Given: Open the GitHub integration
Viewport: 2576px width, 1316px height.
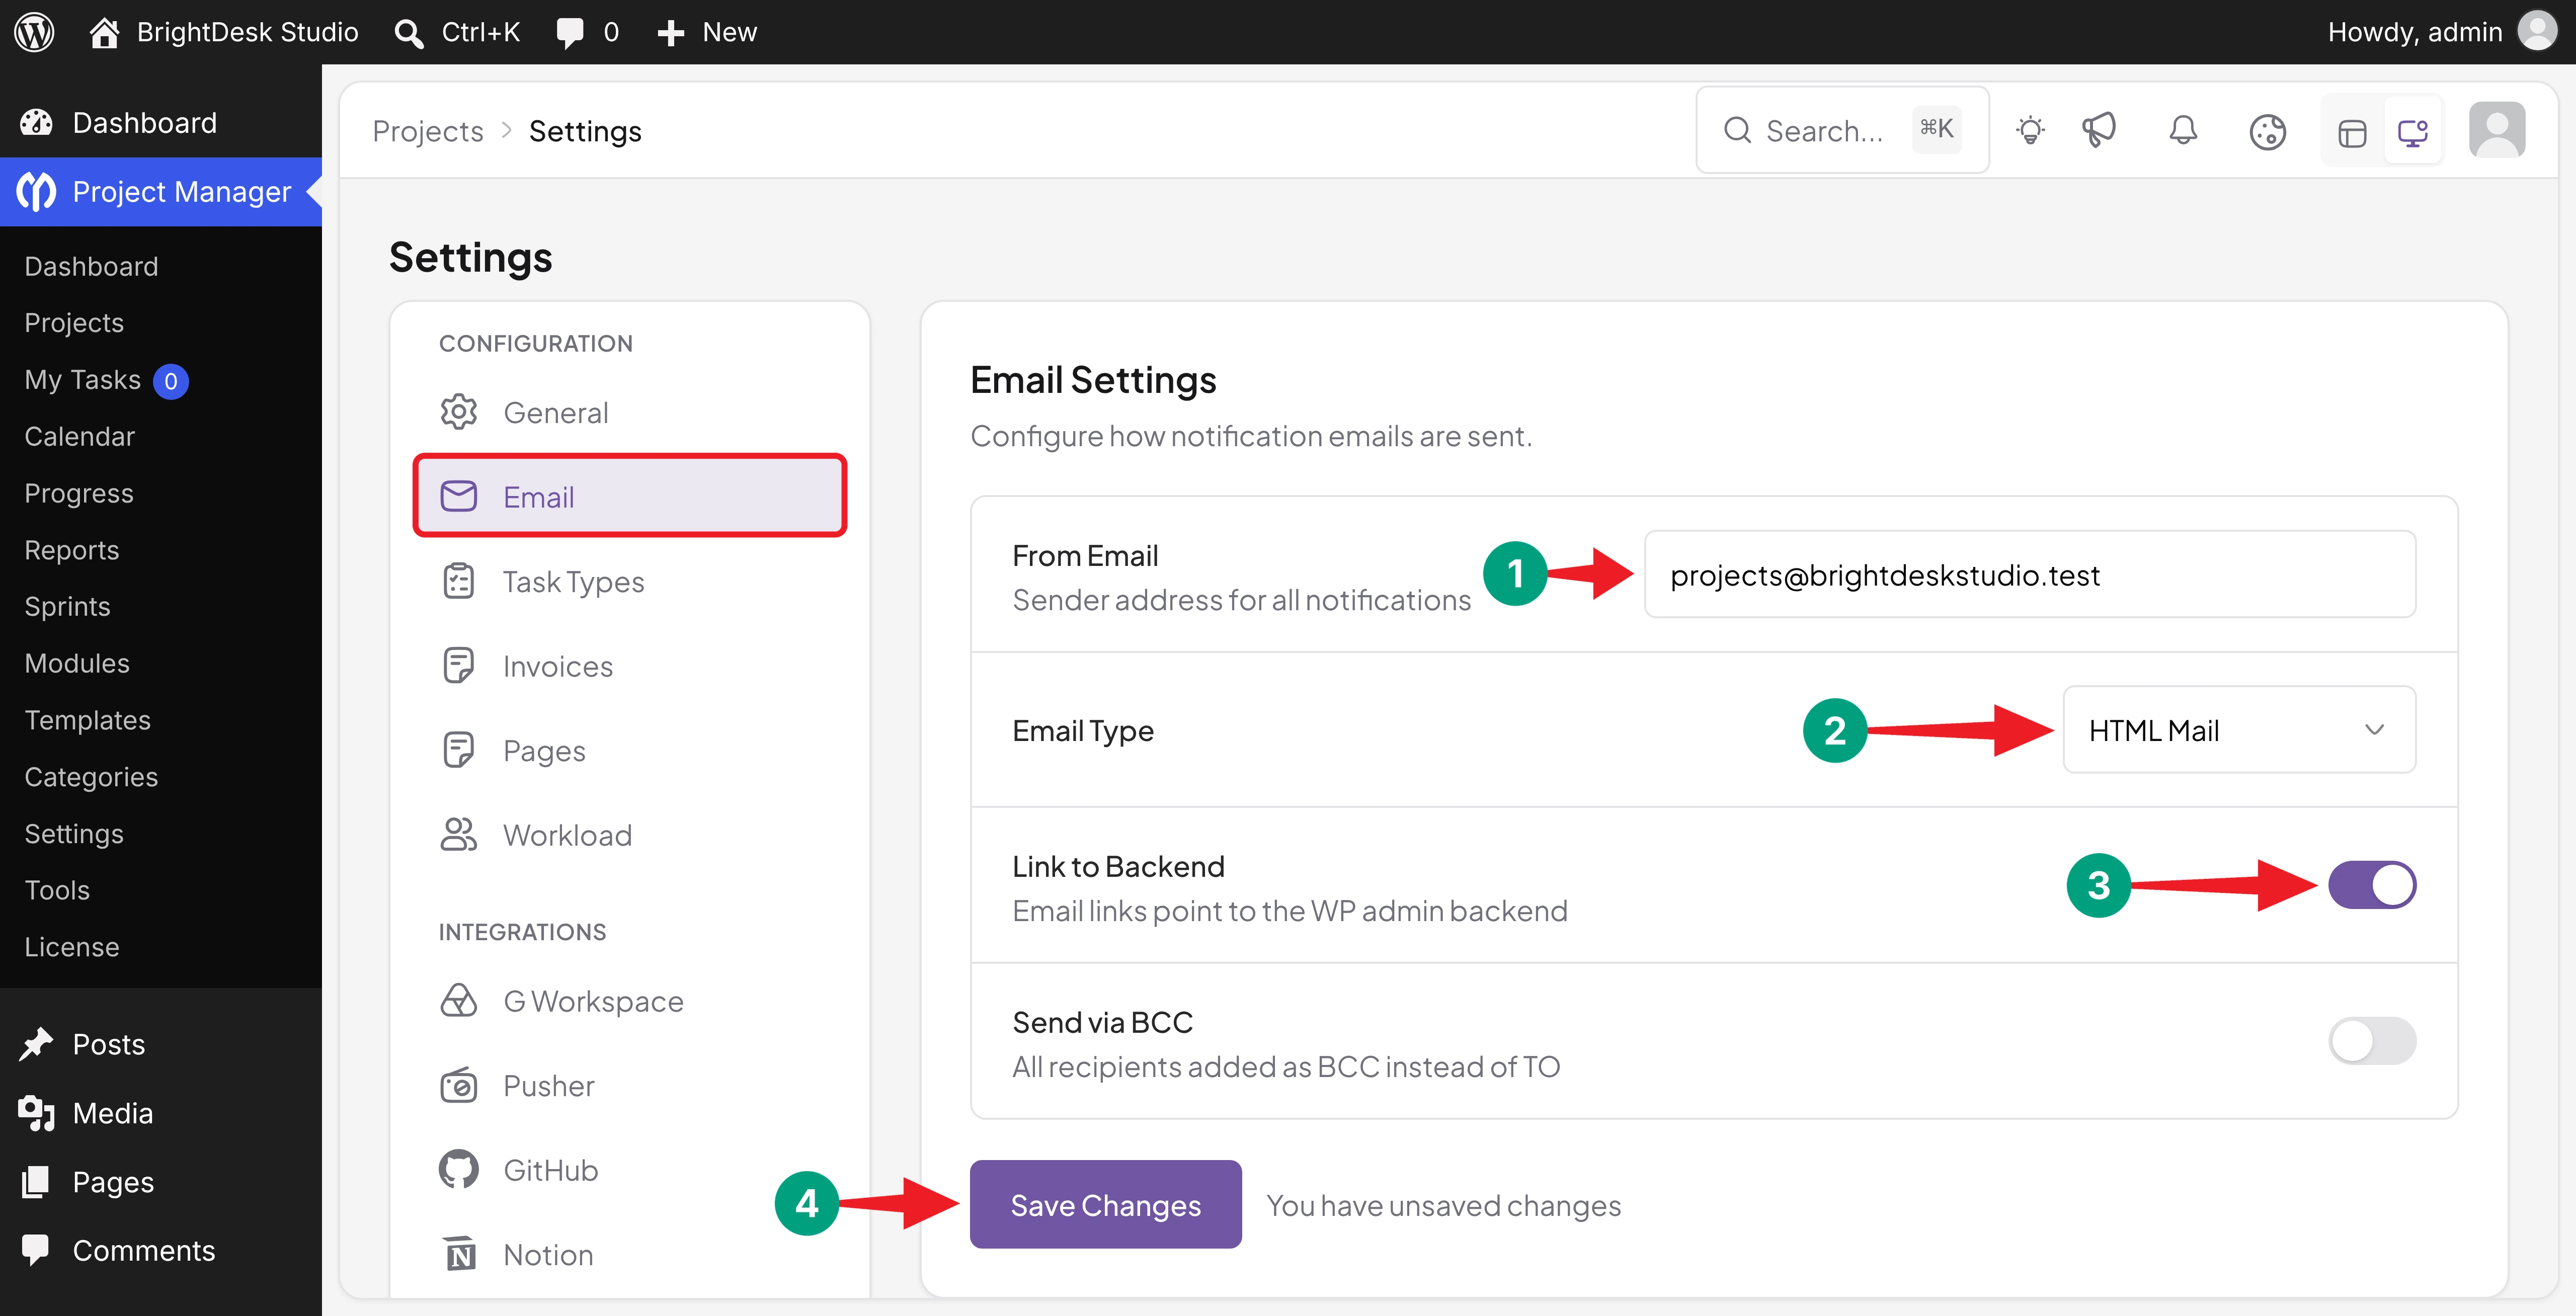Looking at the screenshot, I should 630,1170.
